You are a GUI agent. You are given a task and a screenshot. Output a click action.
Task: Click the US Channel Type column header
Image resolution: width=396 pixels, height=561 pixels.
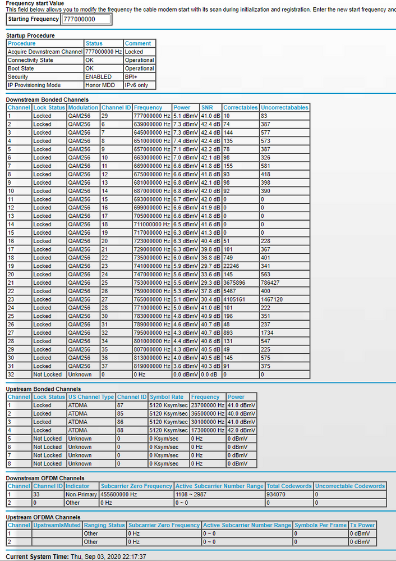pos(91,396)
